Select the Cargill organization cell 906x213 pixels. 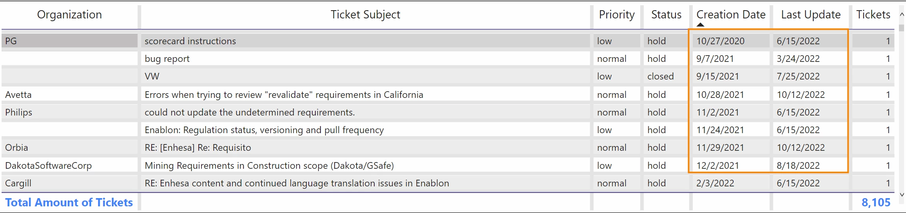click(x=18, y=183)
